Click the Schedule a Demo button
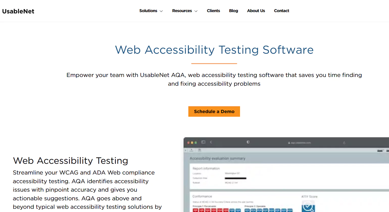 click(x=214, y=111)
